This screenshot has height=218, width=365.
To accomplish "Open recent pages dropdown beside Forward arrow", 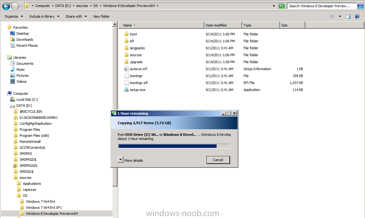I will click(x=21, y=6).
